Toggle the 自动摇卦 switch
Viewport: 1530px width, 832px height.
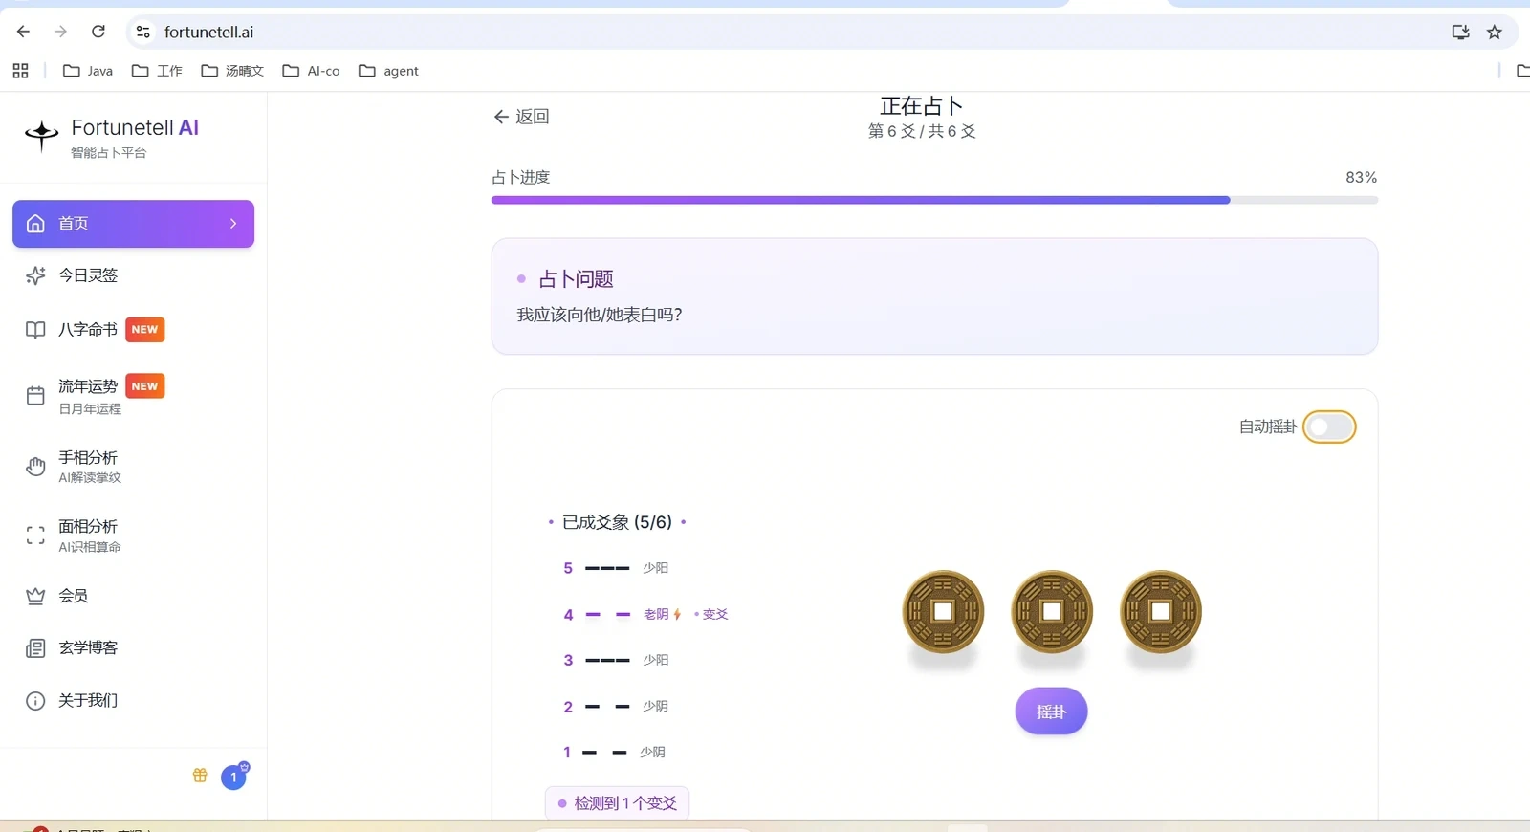coord(1329,427)
